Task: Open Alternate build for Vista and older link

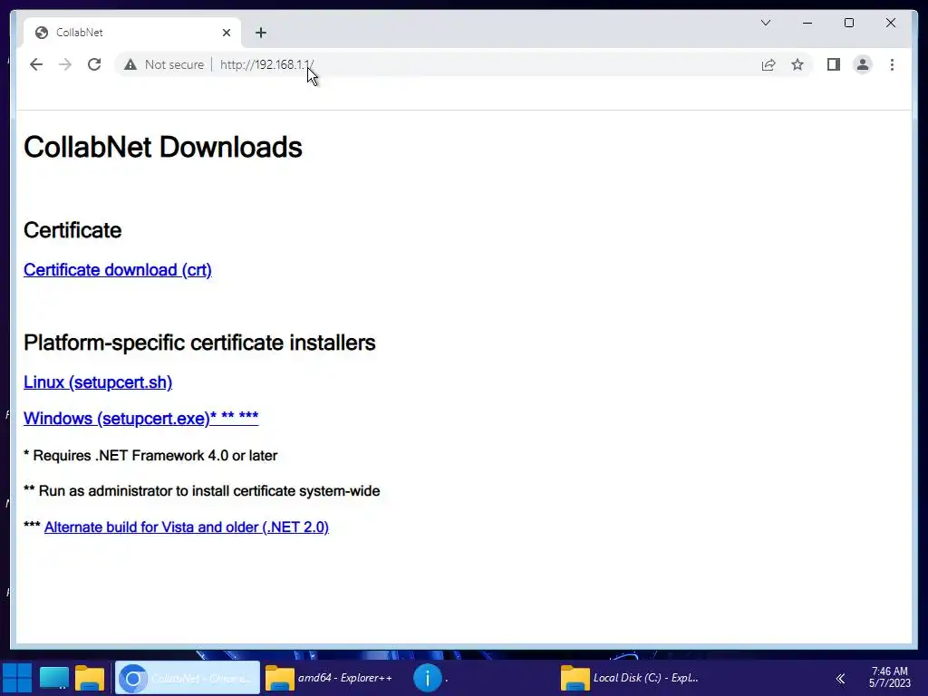Action: click(x=187, y=527)
